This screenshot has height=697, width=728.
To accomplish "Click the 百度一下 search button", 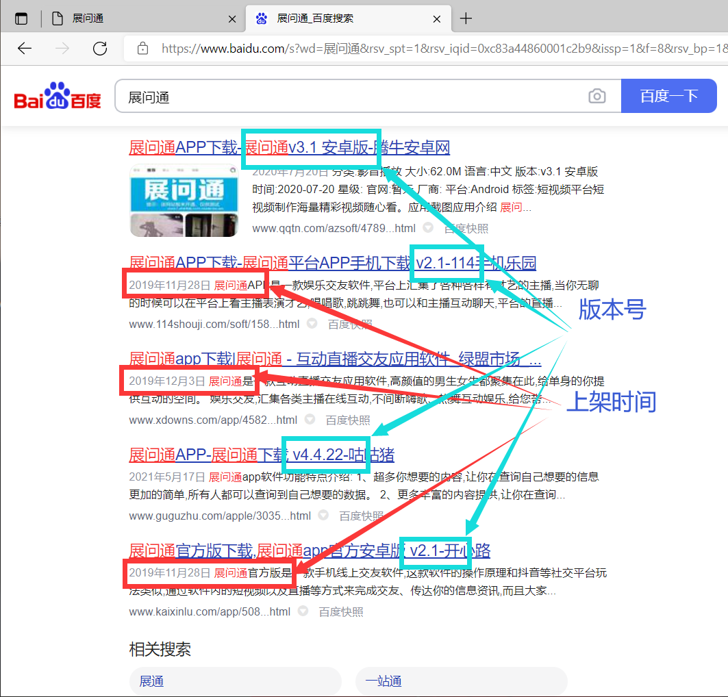I will click(x=669, y=96).
